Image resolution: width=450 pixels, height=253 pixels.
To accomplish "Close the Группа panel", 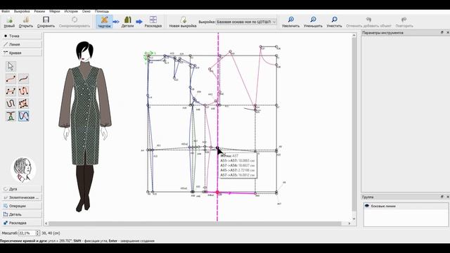I will [447, 197].
